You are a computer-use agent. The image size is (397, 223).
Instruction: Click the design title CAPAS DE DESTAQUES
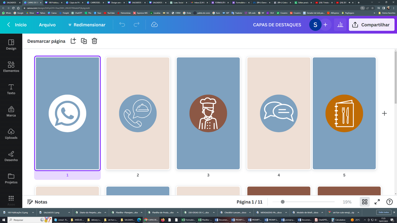coord(277,25)
